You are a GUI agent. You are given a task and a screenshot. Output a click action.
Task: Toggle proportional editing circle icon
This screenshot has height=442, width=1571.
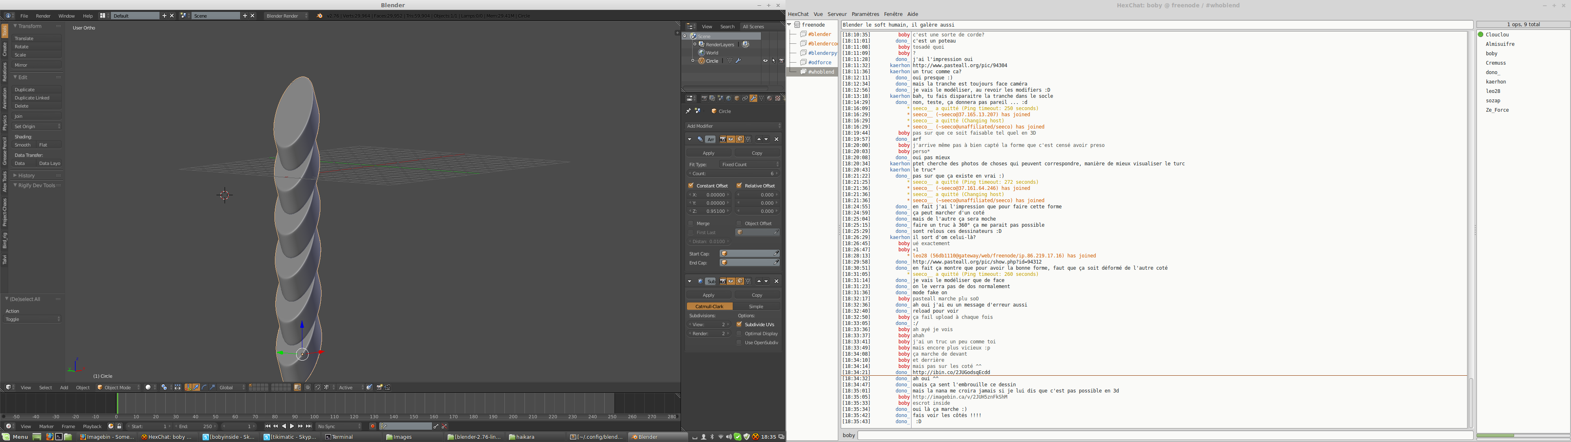(x=308, y=387)
